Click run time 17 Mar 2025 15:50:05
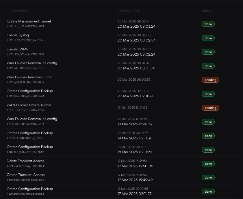The width and height of the screenshot is (243, 199). [x=135, y=166]
